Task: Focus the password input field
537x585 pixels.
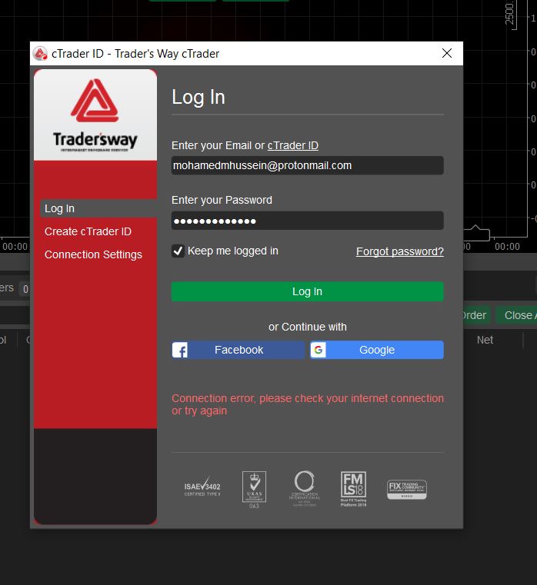Action: [307, 221]
